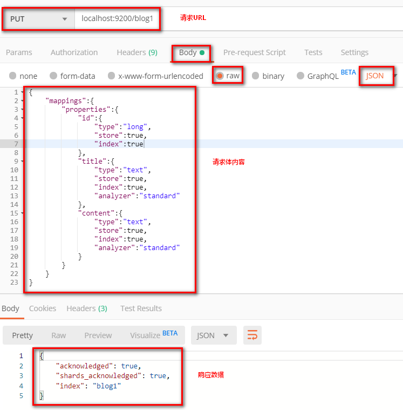Collapse the content block fold arrow
The width and height of the screenshot is (403, 410).
coord(23,213)
